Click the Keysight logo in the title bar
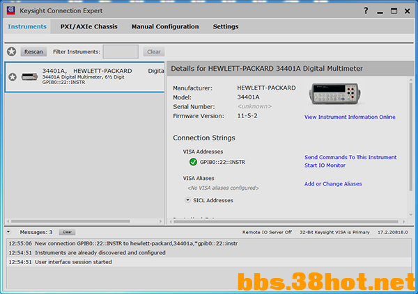Image resolution: width=418 pixels, height=294 pixels. click(11, 10)
